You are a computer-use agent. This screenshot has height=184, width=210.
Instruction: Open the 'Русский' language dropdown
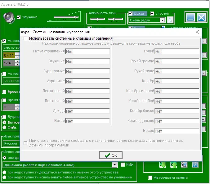click(x=11, y=144)
